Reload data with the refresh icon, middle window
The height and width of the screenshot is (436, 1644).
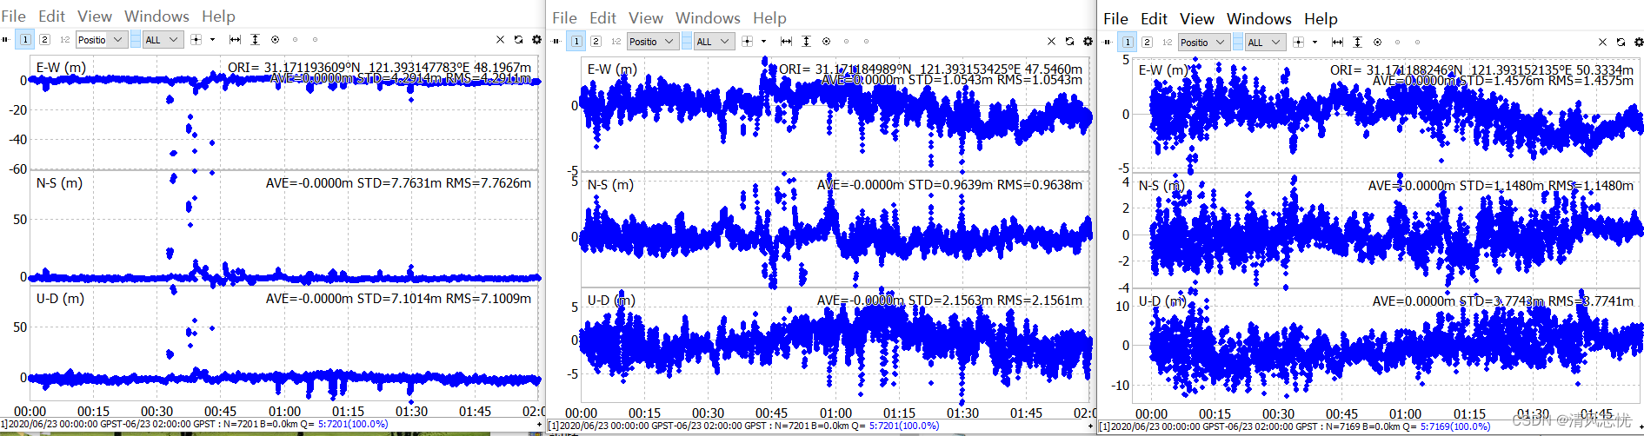pyautogui.click(x=1069, y=41)
